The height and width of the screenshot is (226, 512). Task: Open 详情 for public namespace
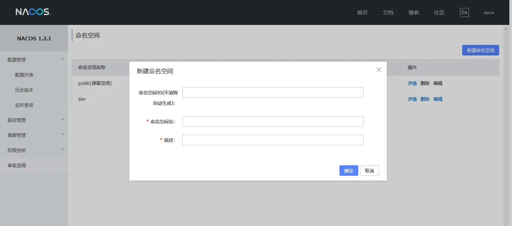412,83
